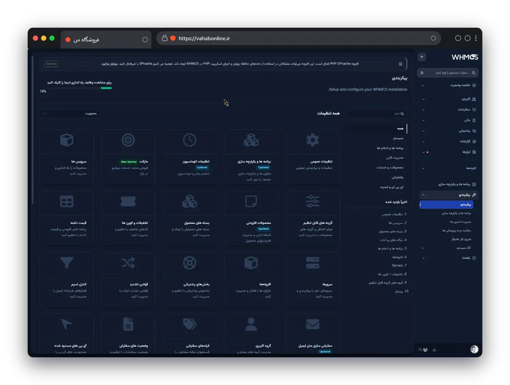Open the مارکت target icon card
The width and height of the screenshot is (510, 385).
[128, 140]
